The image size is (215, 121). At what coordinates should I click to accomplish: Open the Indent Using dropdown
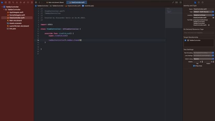coord(204,59)
